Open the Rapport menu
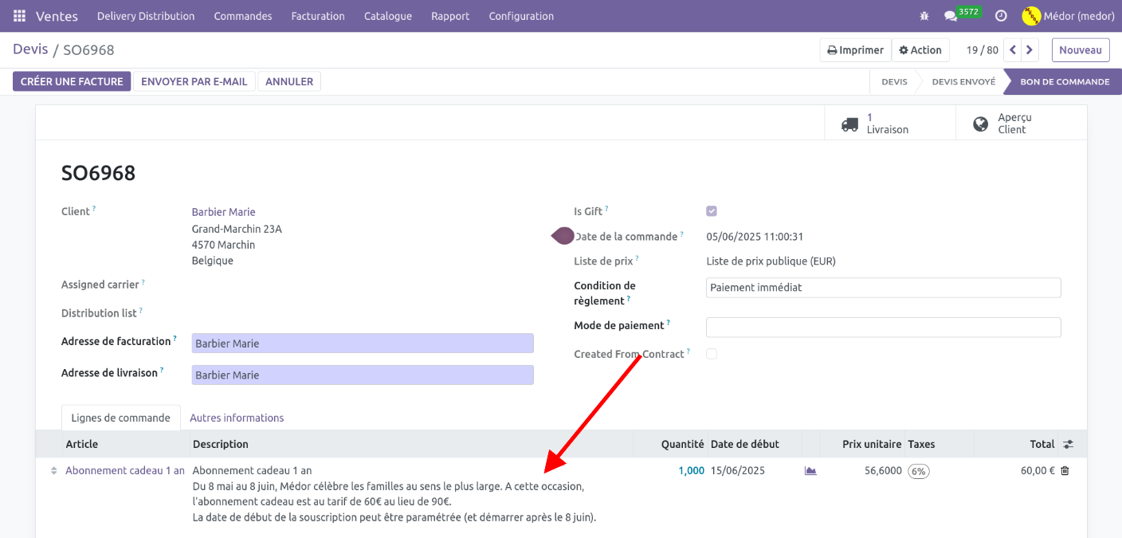 click(450, 16)
